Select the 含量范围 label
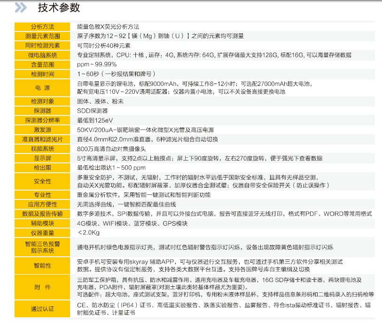 (43, 64)
